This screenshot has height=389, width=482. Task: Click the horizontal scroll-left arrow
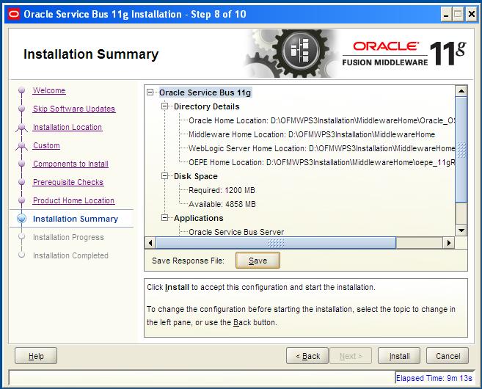[150, 243]
